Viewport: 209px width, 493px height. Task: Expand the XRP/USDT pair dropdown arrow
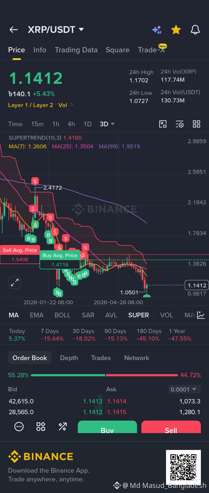81,29
